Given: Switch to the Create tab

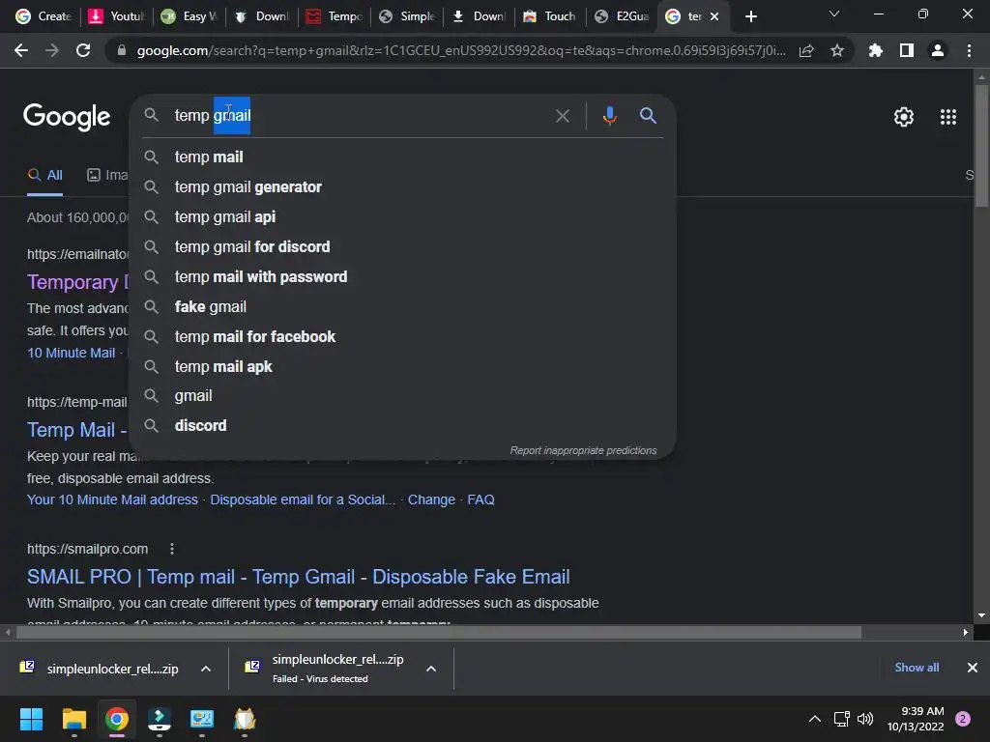Looking at the screenshot, I should (x=43, y=16).
